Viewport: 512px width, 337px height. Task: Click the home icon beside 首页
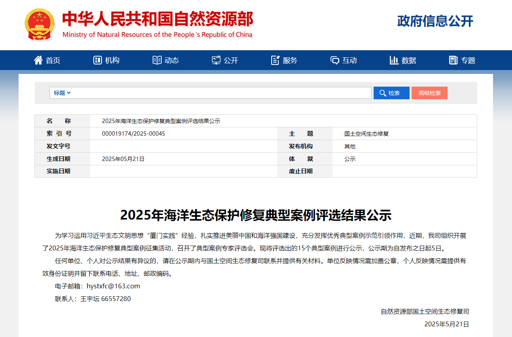click(x=38, y=60)
